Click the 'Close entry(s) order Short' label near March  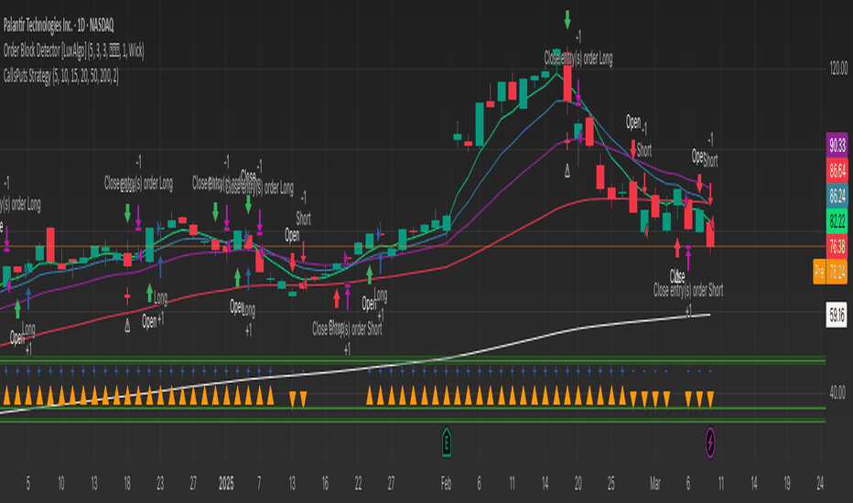(688, 291)
